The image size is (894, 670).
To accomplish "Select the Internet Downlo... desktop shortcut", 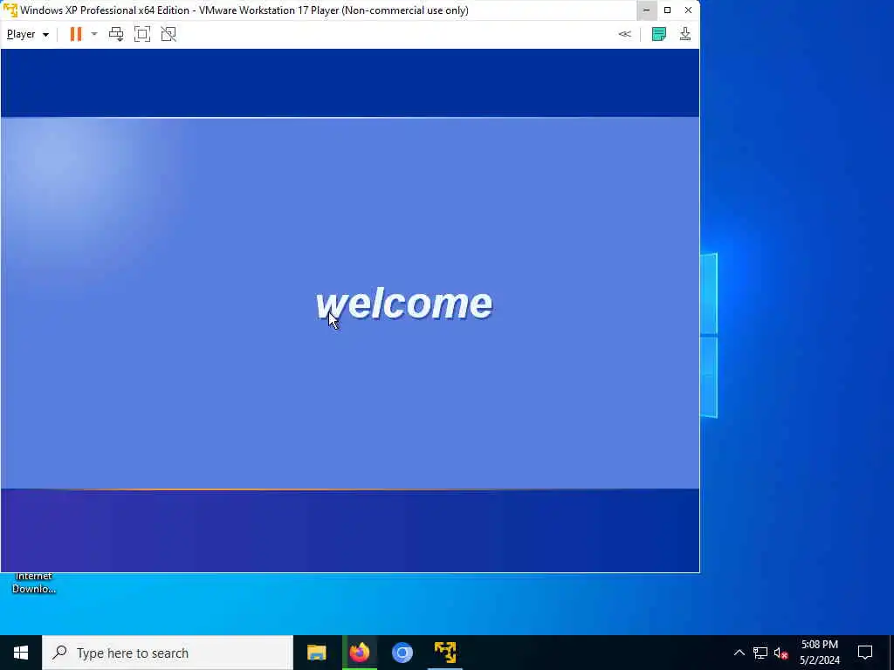I will pos(34,582).
